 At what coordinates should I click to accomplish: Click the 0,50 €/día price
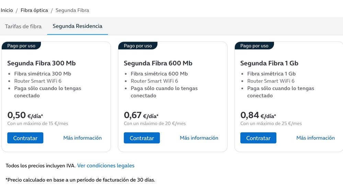pos(25,115)
